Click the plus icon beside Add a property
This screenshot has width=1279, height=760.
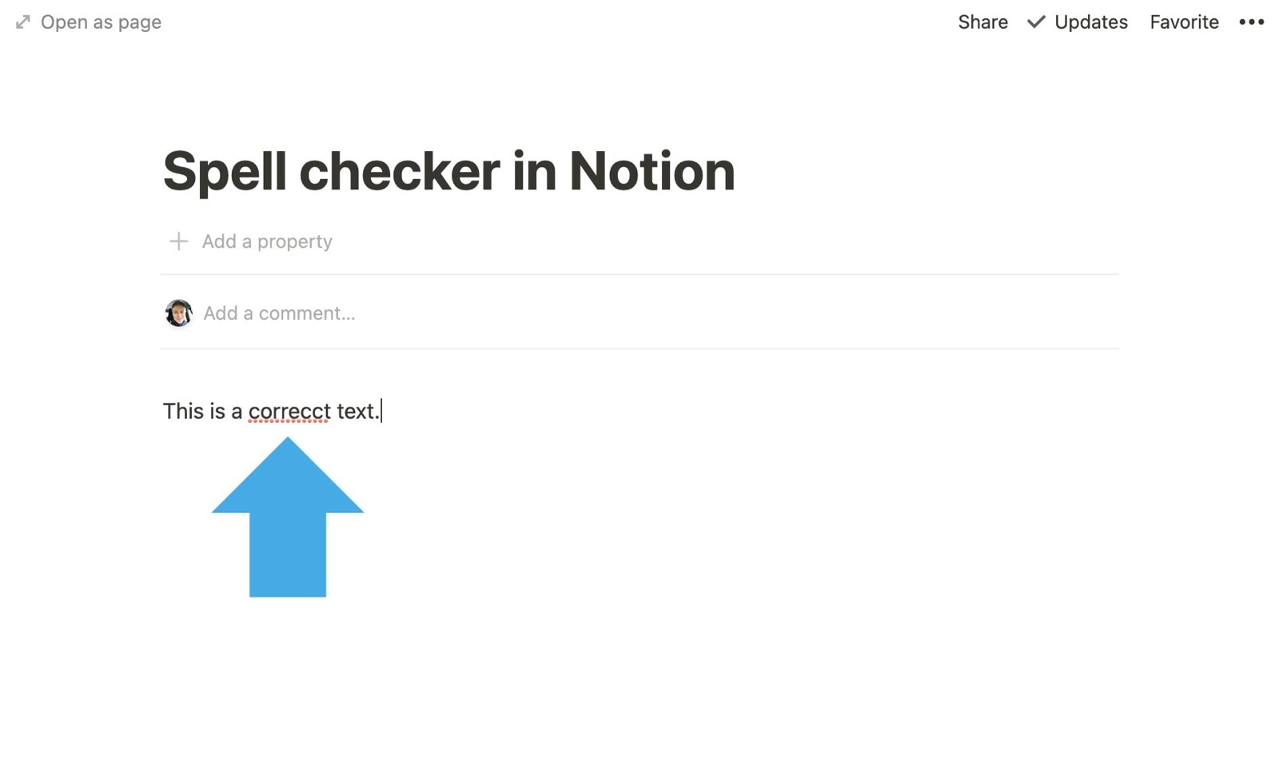177,241
